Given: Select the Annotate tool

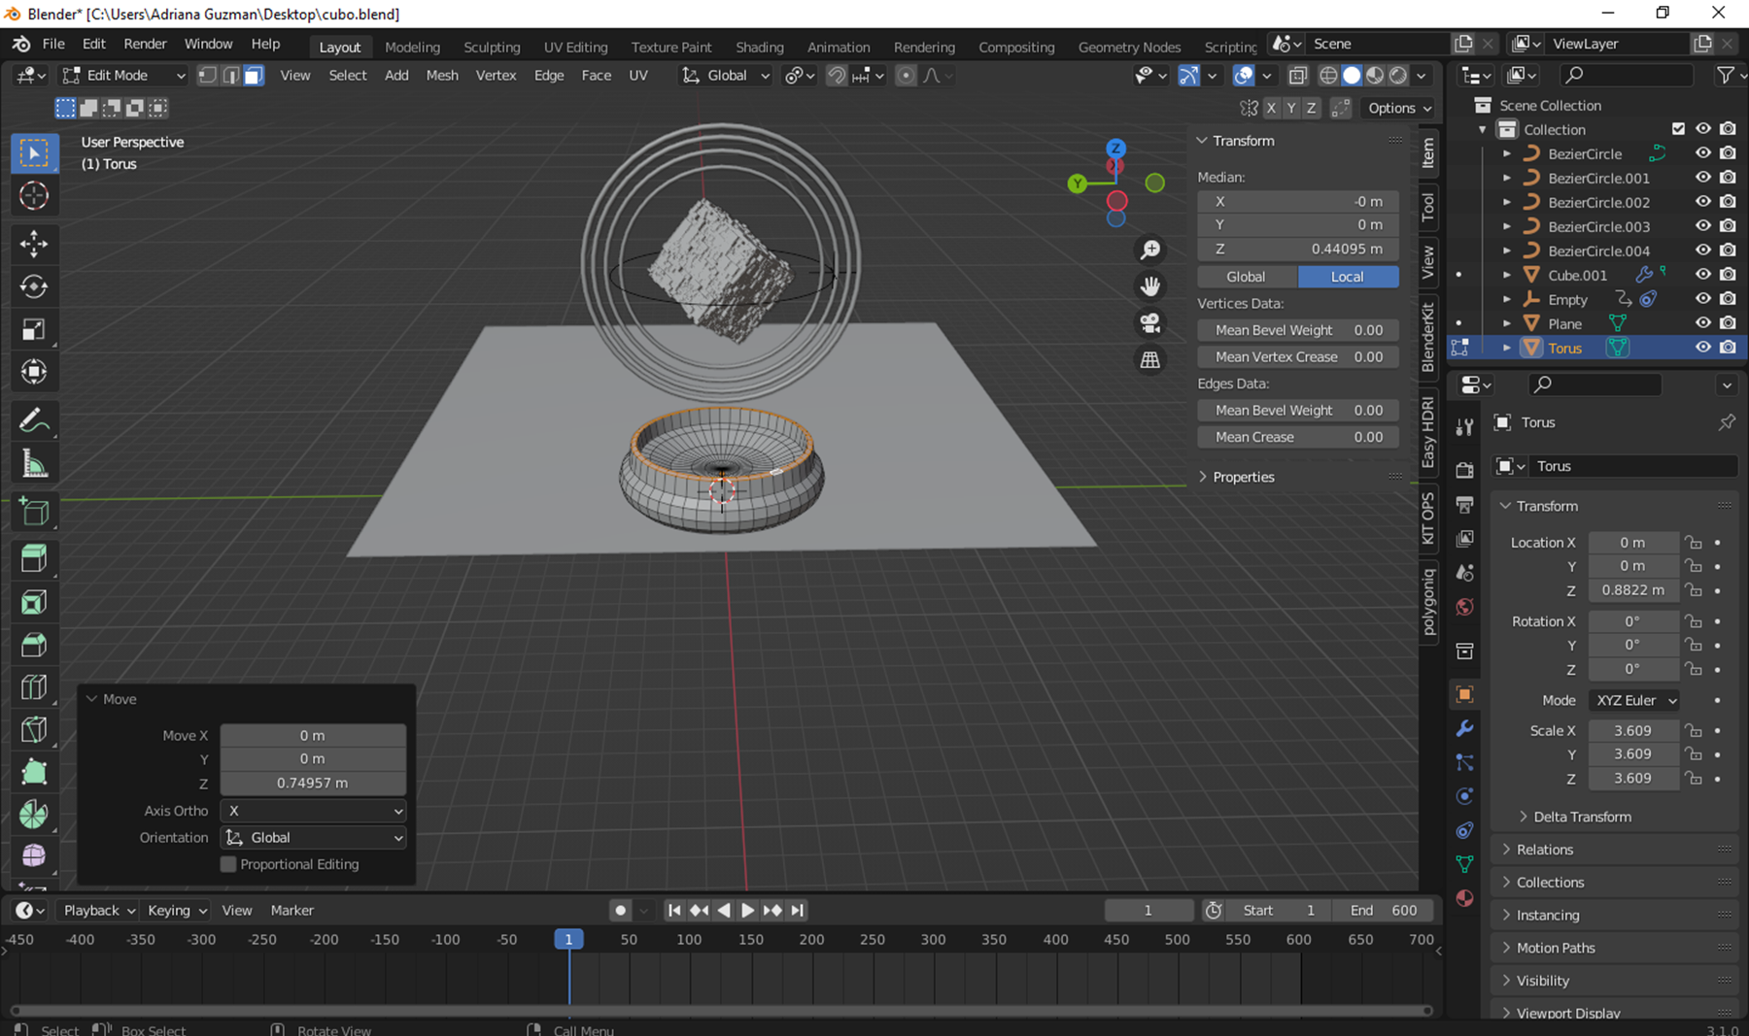Looking at the screenshot, I should point(34,420).
